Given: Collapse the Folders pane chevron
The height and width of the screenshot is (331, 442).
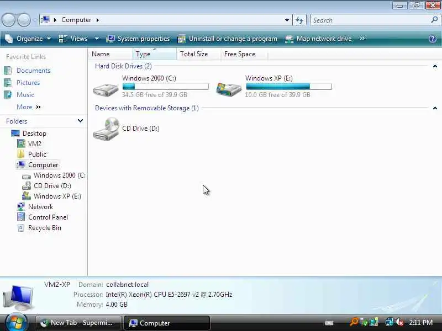Looking at the screenshot, I should click(80, 121).
